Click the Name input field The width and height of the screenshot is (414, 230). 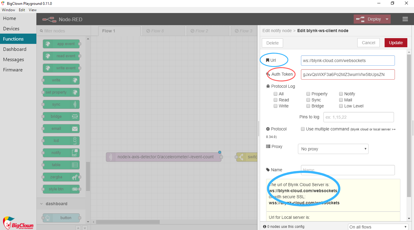pos(348,170)
